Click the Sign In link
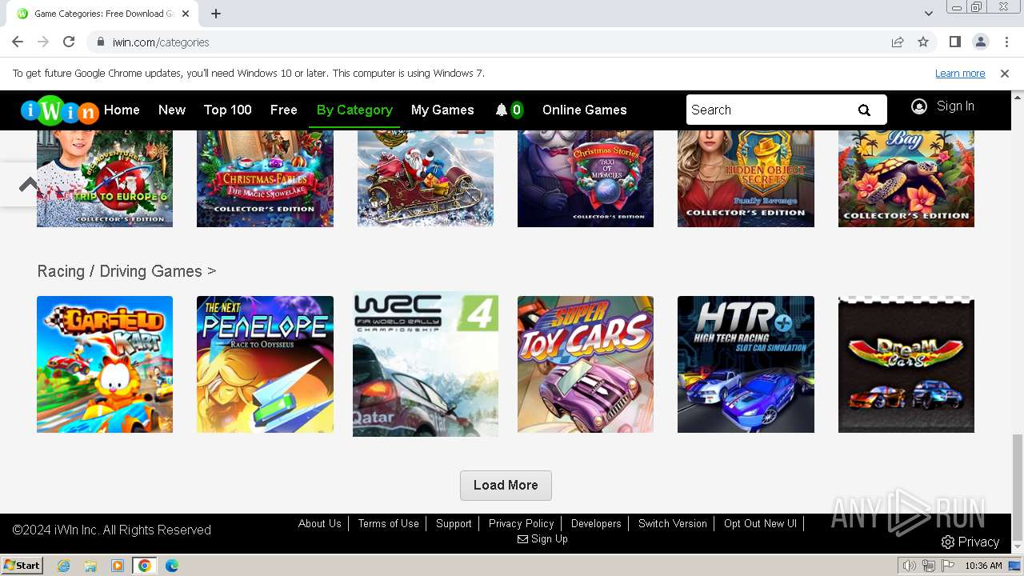1024x576 pixels. [955, 106]
